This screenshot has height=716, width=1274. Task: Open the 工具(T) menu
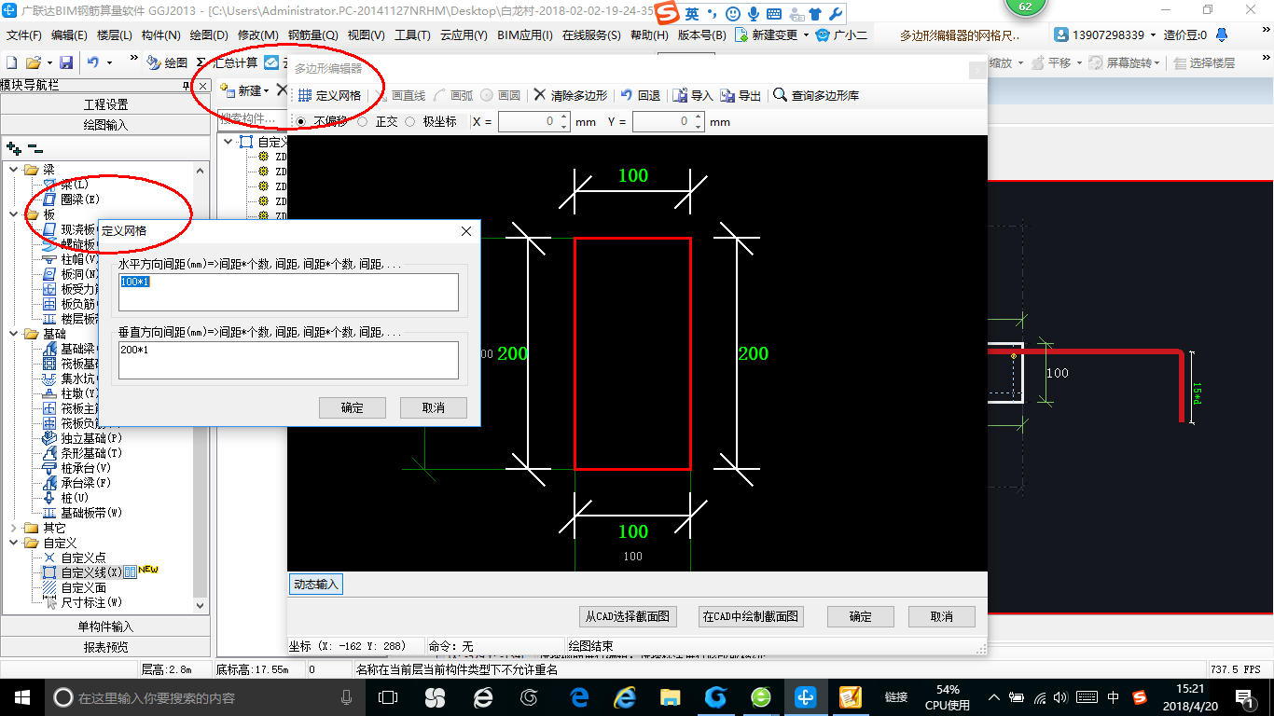[x=412, y=35]
